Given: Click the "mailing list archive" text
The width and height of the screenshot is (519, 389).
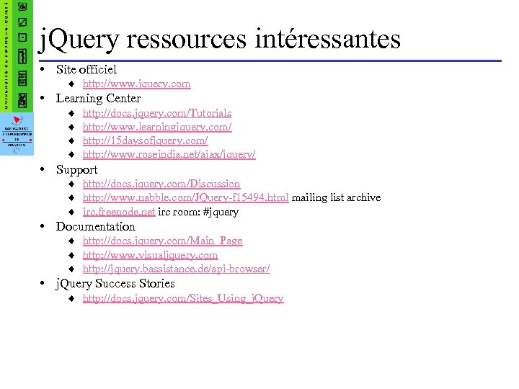Looking at the screenshot, I should [337, 197].
